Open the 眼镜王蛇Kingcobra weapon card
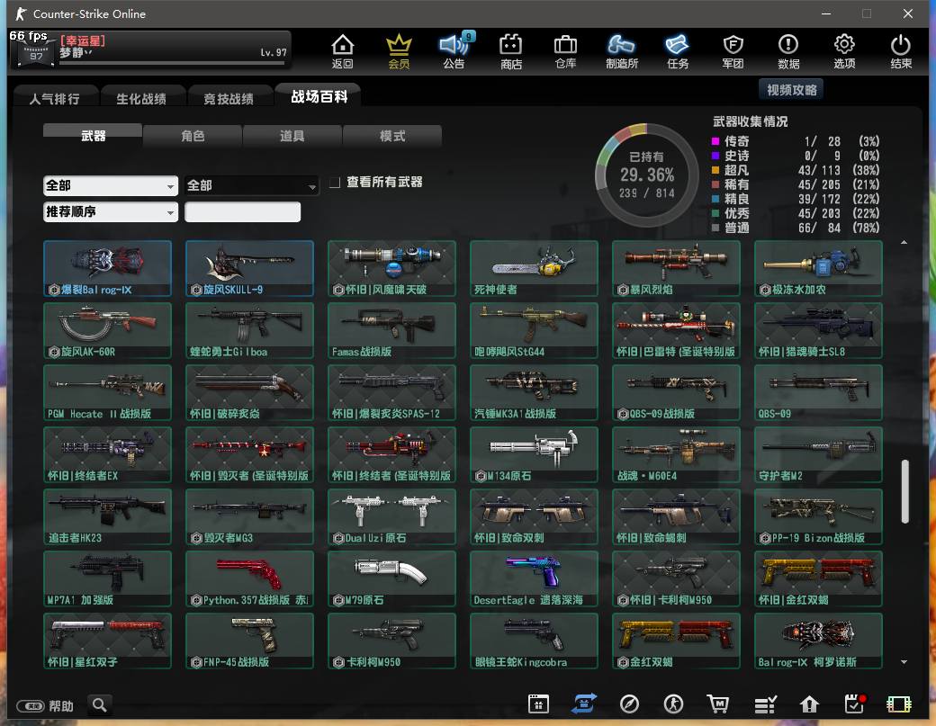The height and width of the screenshot is (726, 936). coord(534,641)
